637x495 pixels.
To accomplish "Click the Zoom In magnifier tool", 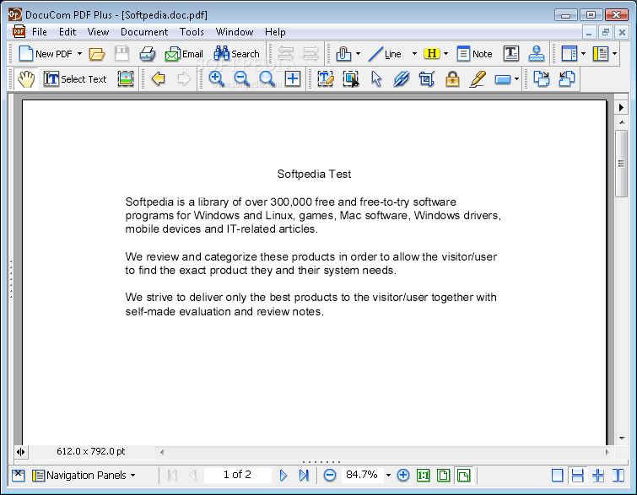I will tap(217, 78).
